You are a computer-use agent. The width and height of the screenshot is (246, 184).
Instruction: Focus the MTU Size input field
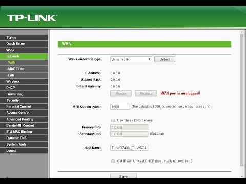point(120,107)
